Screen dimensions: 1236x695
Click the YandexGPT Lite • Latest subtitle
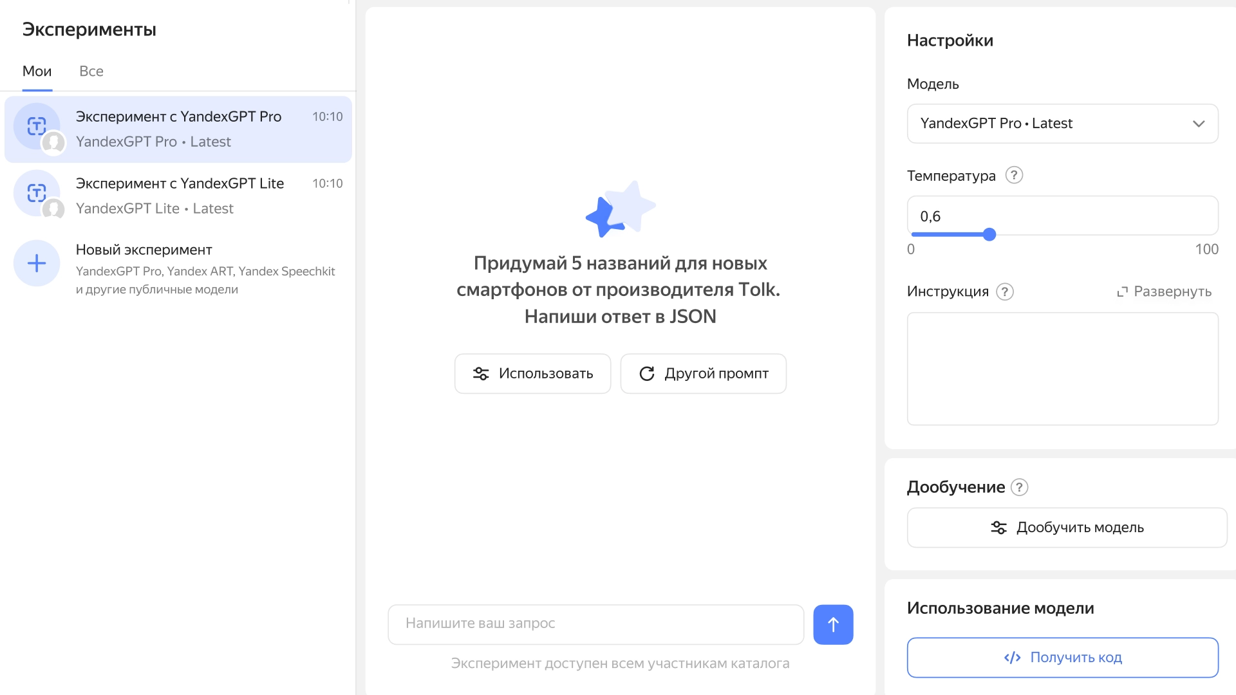[154, 208]
